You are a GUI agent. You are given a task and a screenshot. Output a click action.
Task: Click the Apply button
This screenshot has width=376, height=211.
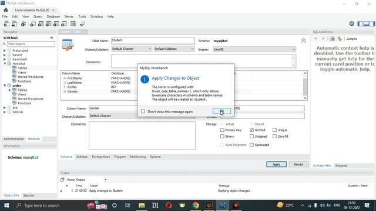click(276, 164)
